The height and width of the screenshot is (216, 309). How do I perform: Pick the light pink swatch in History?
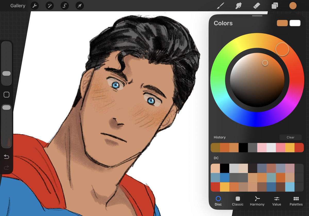(262, 148)
